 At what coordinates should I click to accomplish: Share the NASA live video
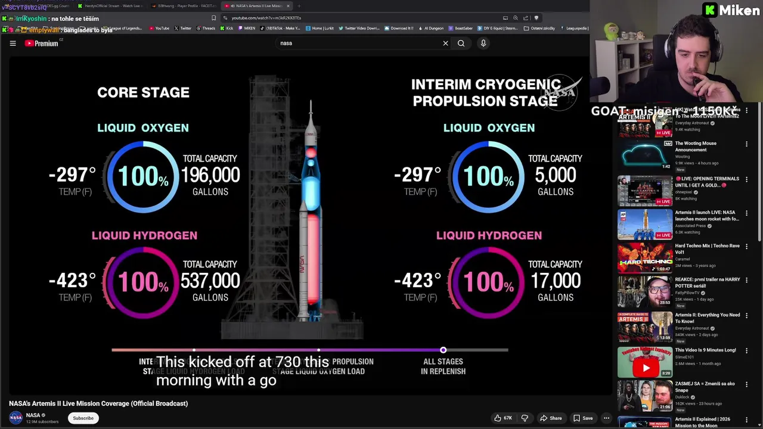[x=550, y=418]
